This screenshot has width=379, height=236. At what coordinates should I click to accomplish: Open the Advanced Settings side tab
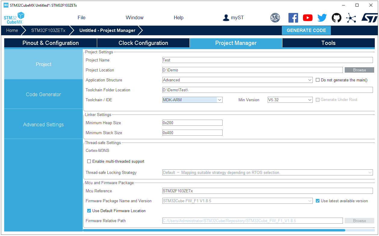pos(43,124)
